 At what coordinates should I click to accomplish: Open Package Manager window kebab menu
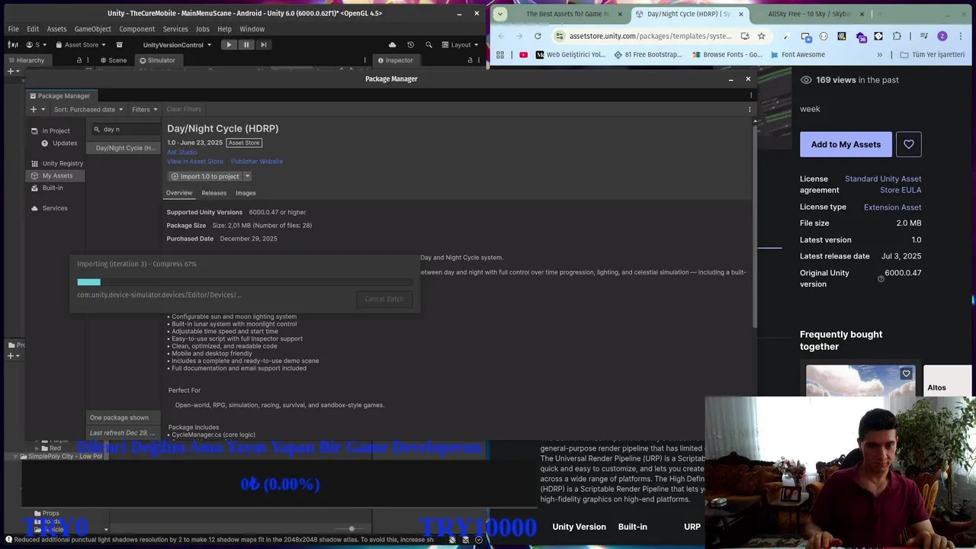click(751, 95)
